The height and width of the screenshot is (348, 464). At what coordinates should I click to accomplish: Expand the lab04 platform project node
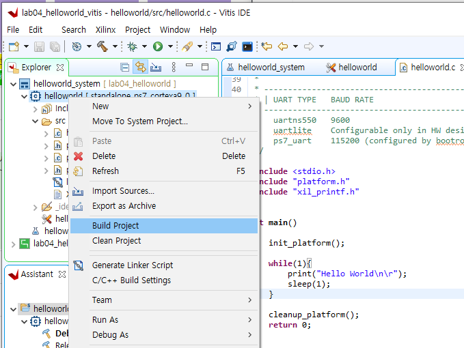coord(13,244)
